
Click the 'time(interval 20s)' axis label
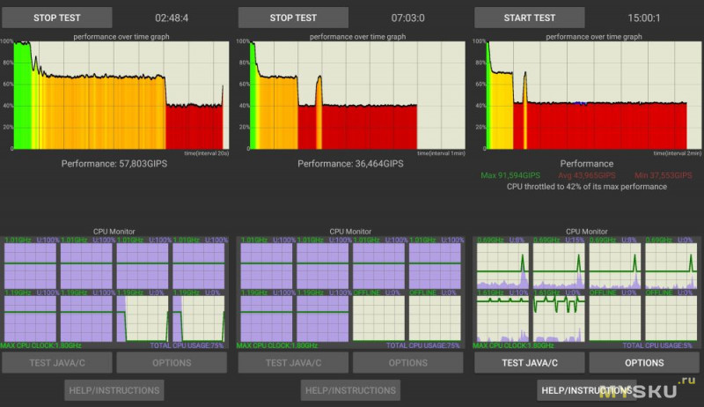(x=207, y=153)
